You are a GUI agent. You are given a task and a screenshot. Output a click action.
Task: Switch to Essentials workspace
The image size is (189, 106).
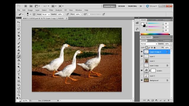[x=110, y=6]
